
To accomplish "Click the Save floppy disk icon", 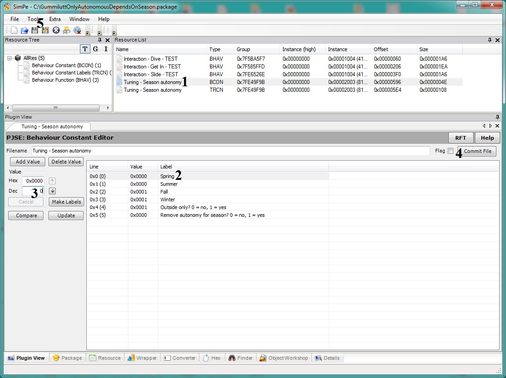I will 35,30.
